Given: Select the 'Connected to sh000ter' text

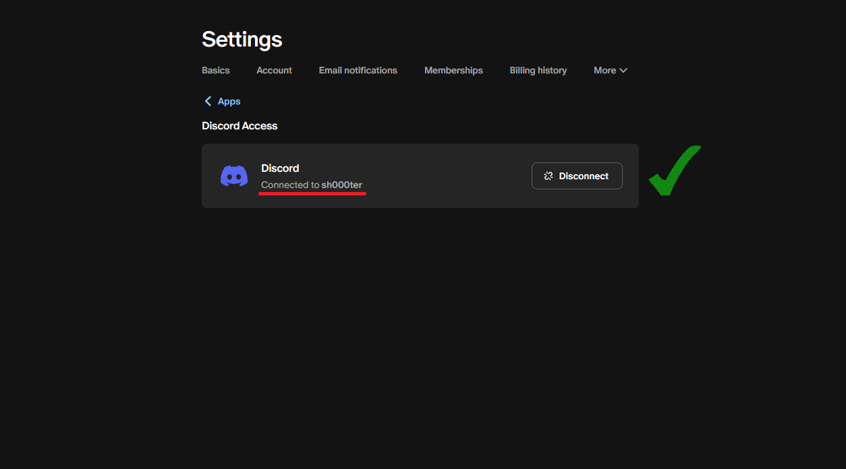Looking at the screenshot, I should tap(312, 185).
